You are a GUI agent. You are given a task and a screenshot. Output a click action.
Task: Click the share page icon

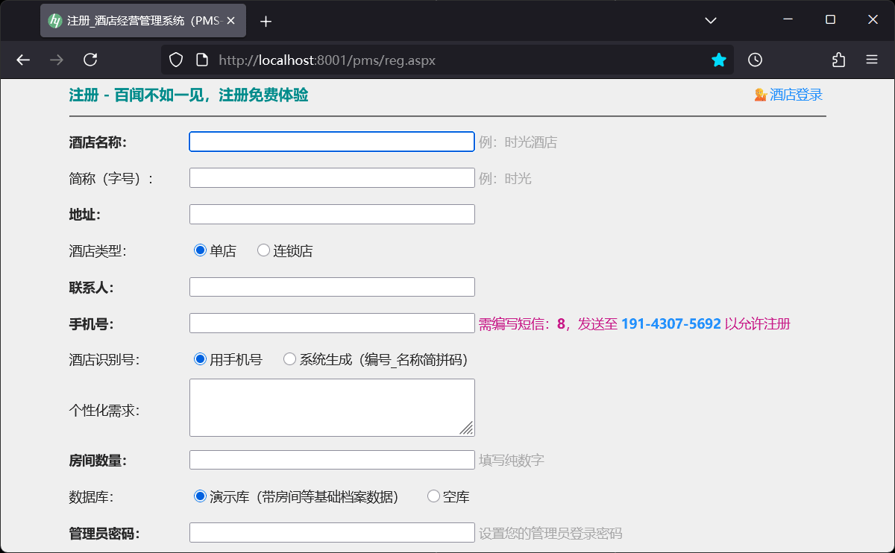click(x=838, y=60)
